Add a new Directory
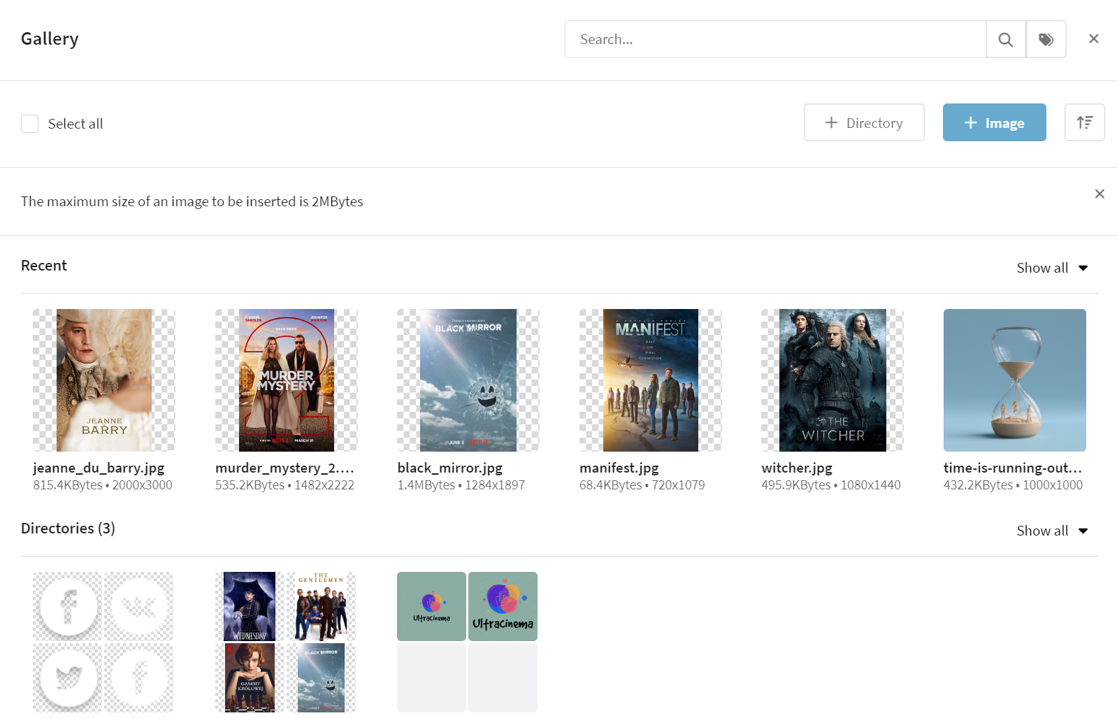 coord(864,122)
